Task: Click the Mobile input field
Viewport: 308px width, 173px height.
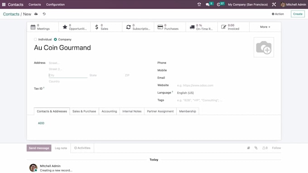Action: (x=225, y=70)
